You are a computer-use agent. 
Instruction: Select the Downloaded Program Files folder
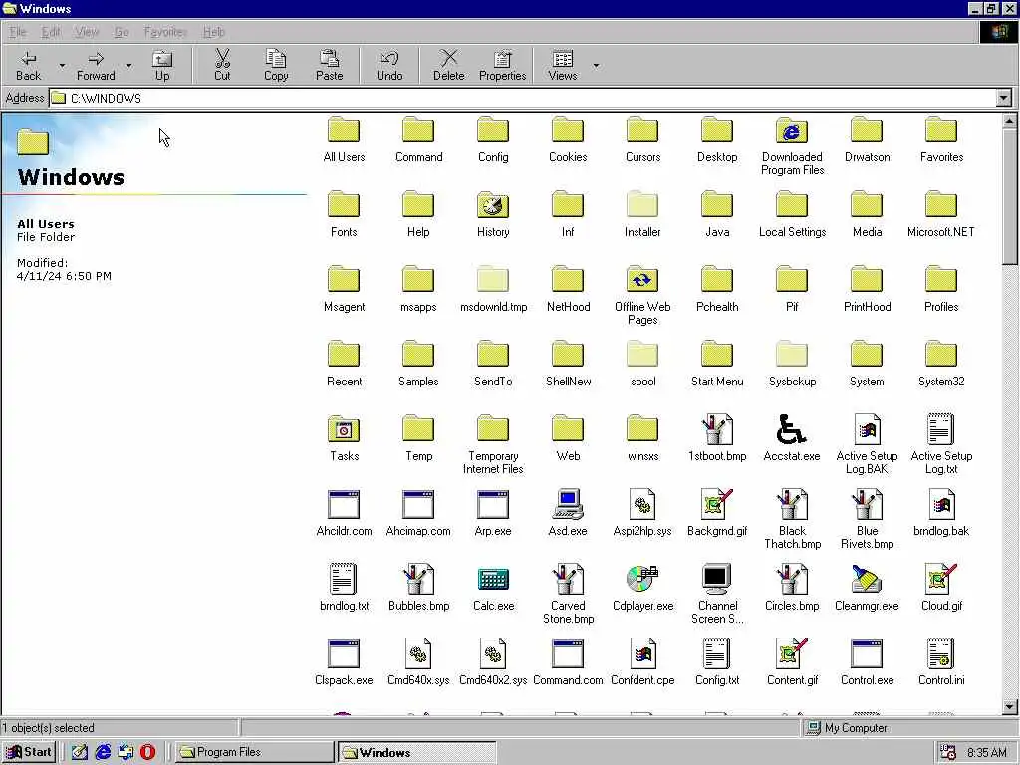pyautogui.click(x=792, y=145)
